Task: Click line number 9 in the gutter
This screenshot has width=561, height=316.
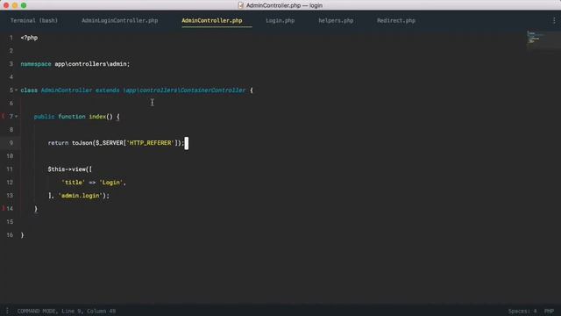Action: [11, 143]
